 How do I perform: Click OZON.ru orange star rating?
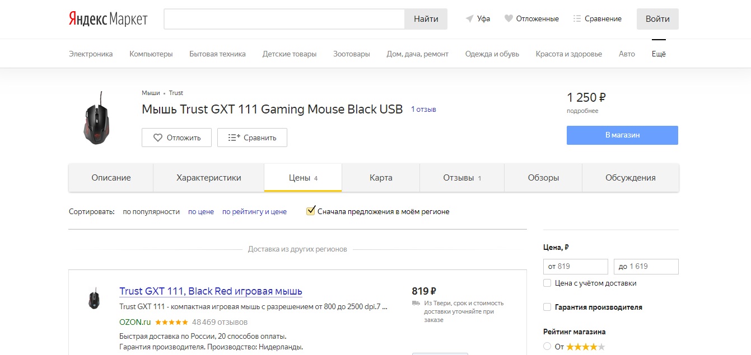tap(171, 322)
